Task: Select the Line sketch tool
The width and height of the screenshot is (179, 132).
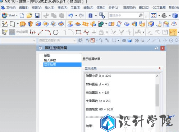Action: [40, 32]
